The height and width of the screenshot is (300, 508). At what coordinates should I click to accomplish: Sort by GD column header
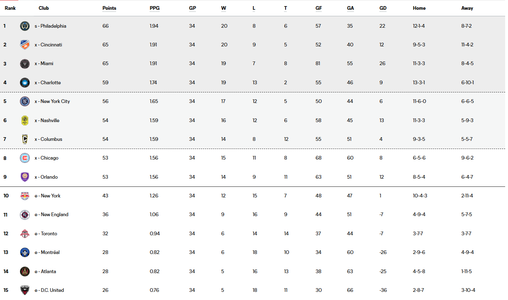(x=383, y=8)
